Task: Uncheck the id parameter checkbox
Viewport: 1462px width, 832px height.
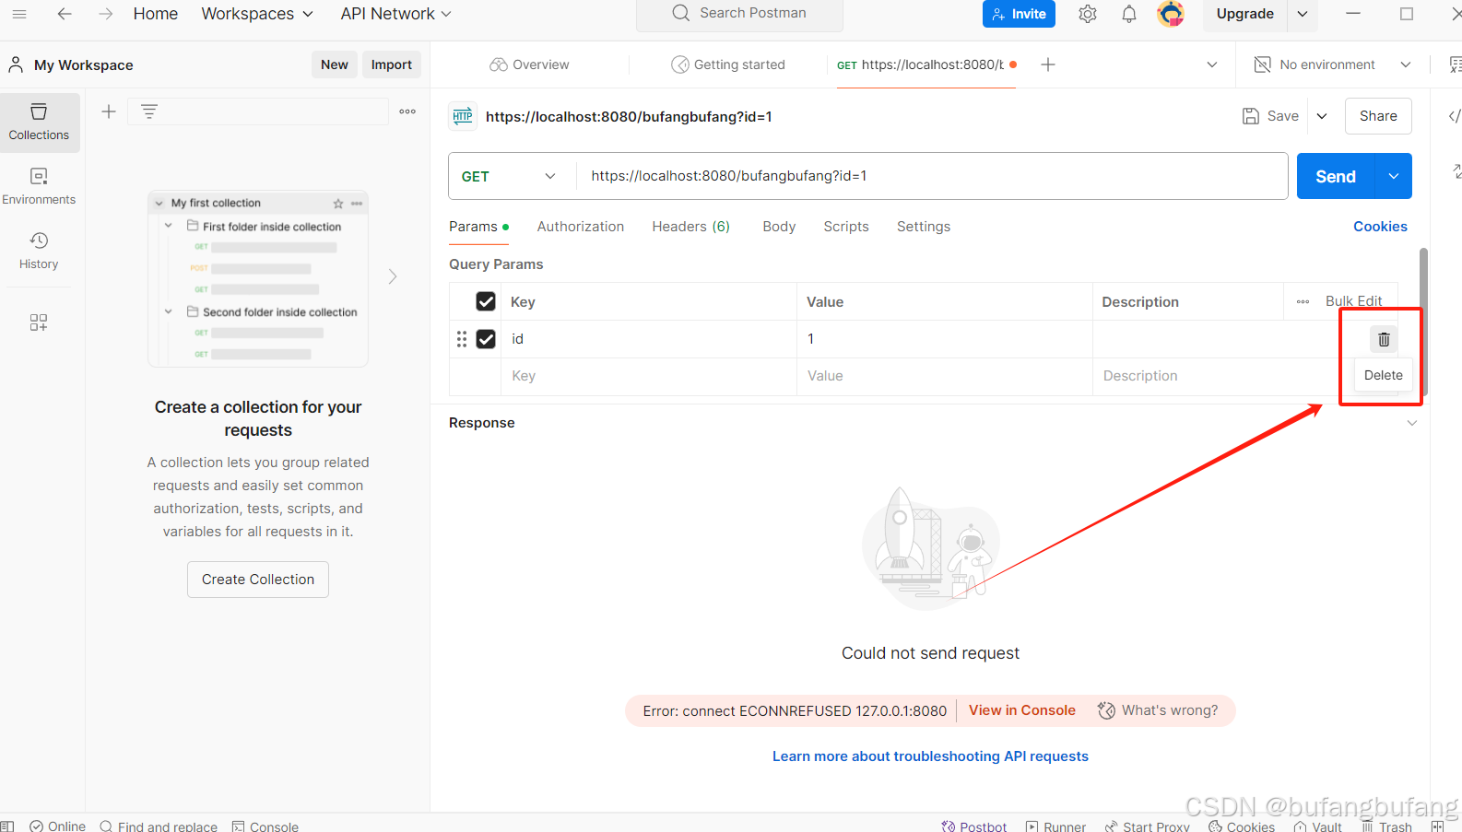Action: [486, 339]
